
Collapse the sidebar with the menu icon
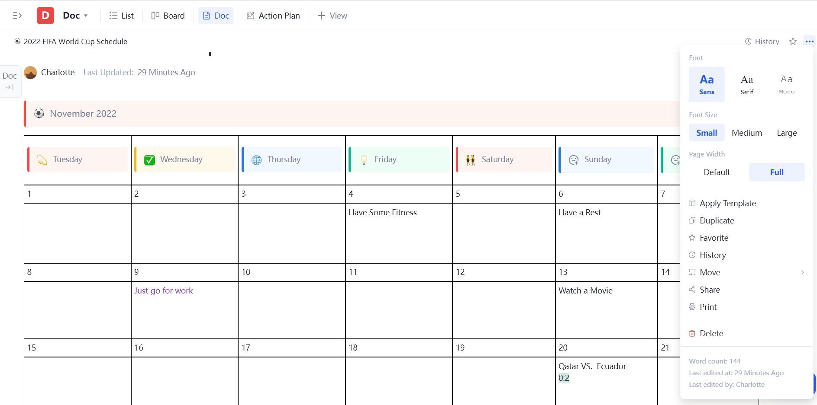coord(17,16)
